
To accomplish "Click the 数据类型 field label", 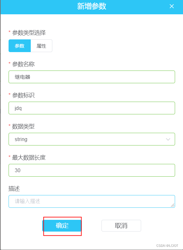I will (x=23, y=126).
